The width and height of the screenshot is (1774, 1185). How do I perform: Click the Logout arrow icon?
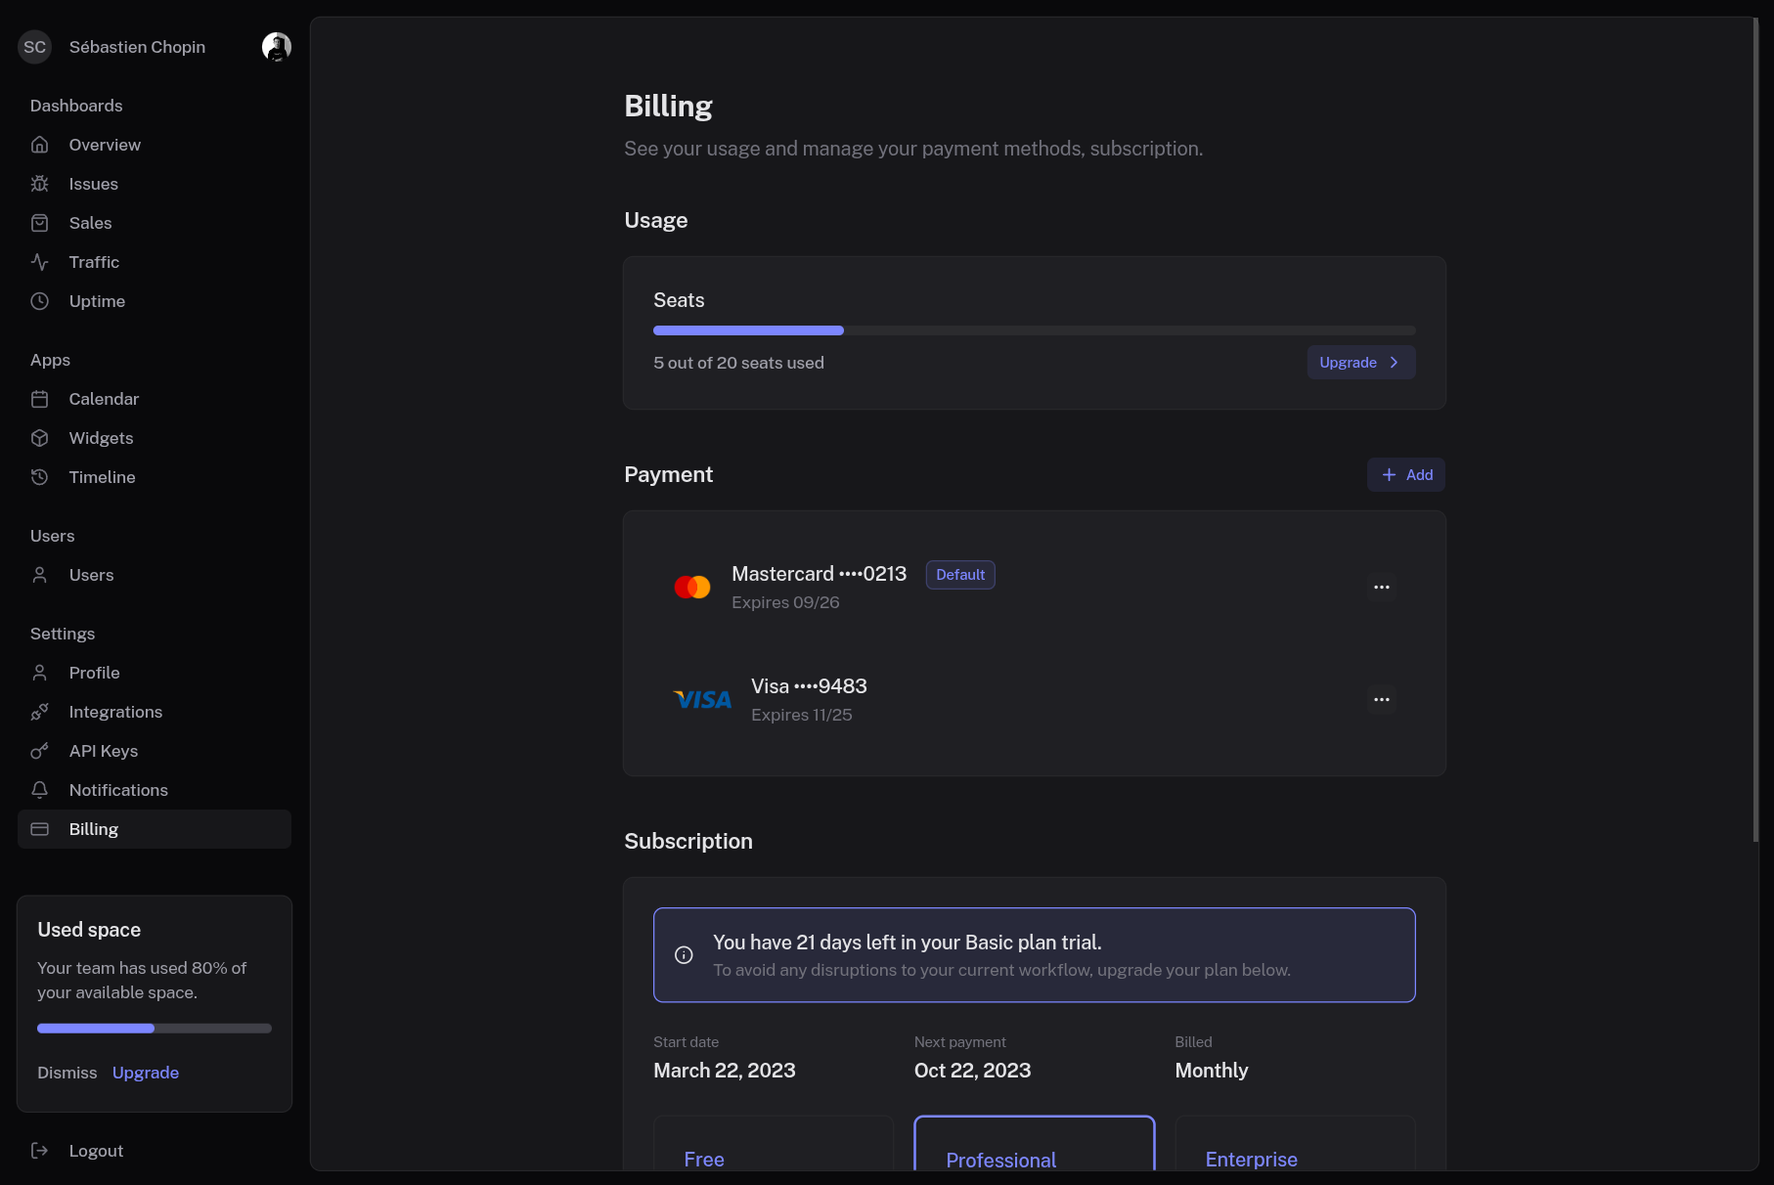(39, 1151)
